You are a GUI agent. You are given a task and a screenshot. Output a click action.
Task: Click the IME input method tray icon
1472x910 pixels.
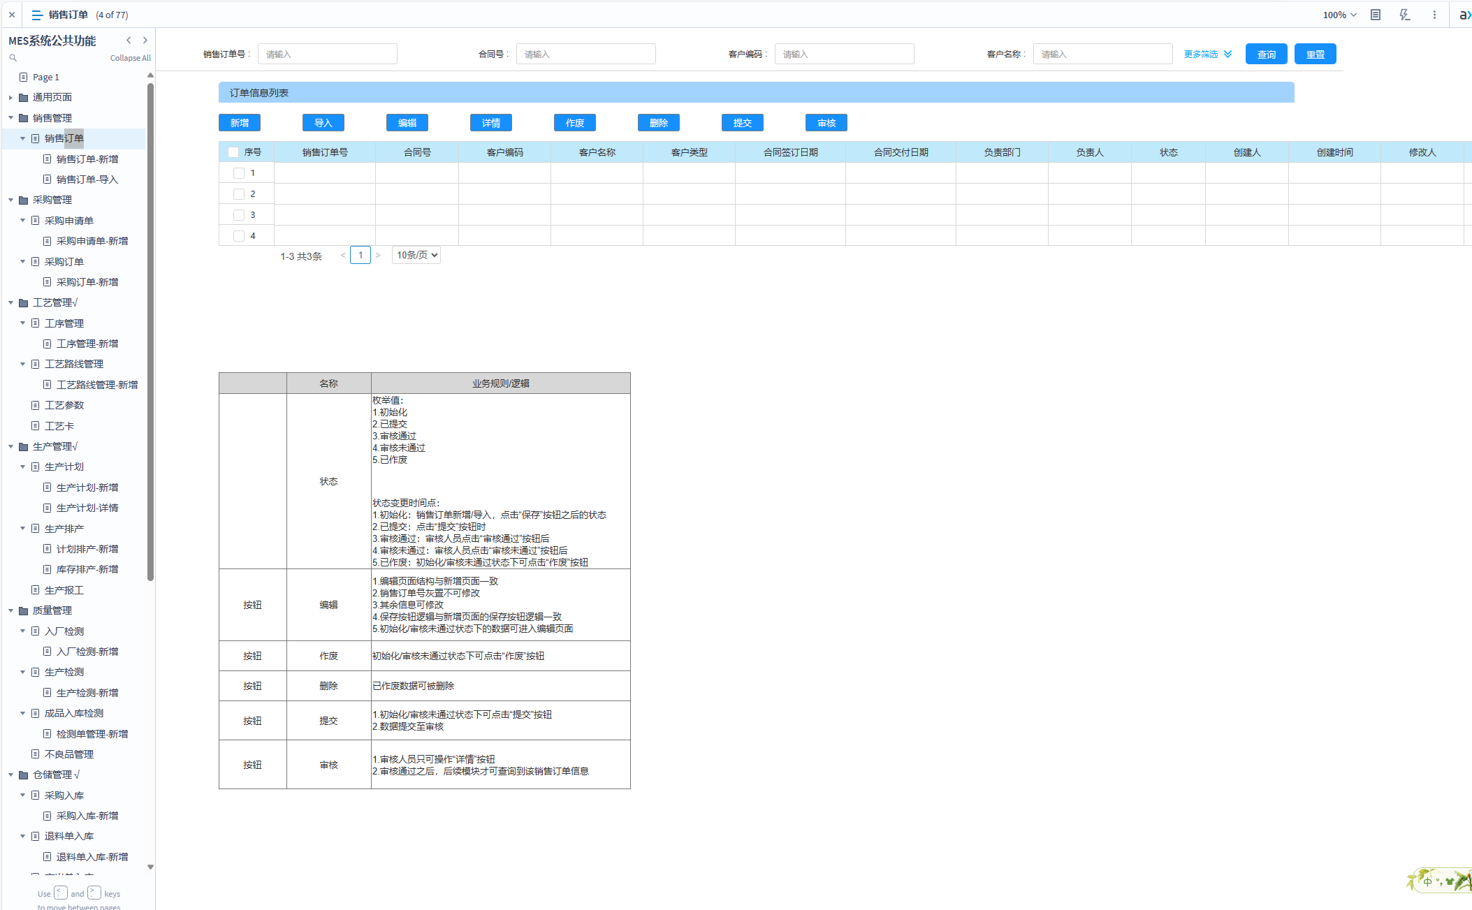click(x=1439, y=881)
